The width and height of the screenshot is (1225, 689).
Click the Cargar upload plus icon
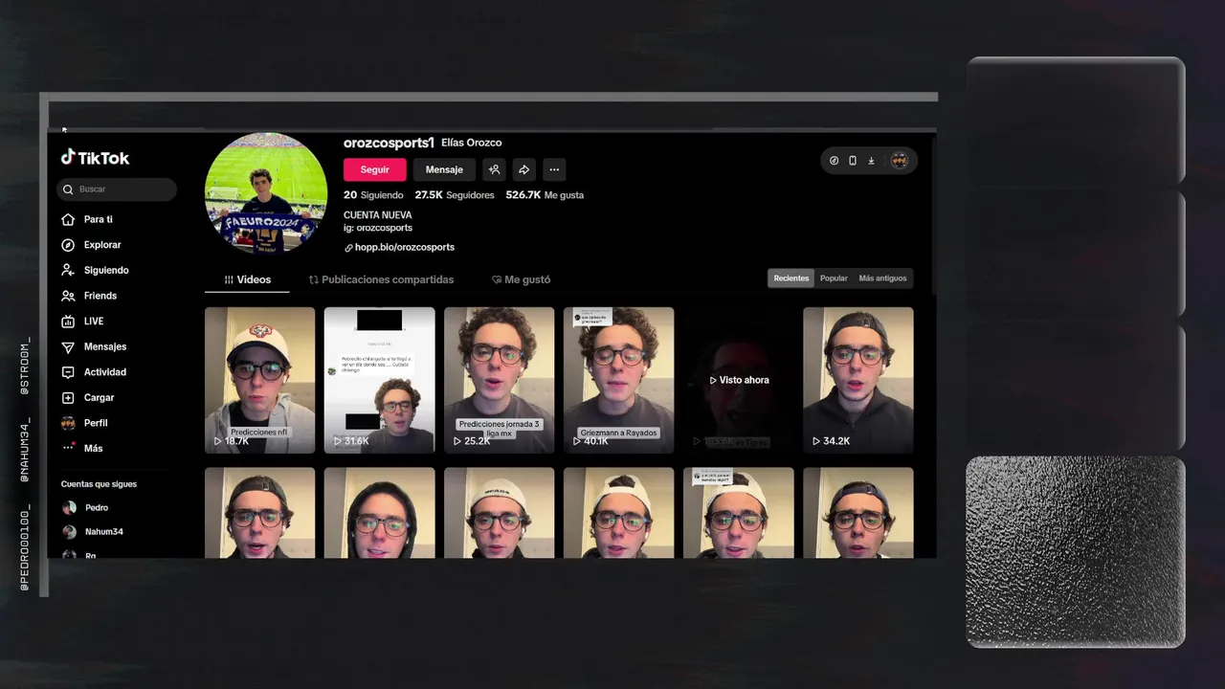click(x=68, y=397)
